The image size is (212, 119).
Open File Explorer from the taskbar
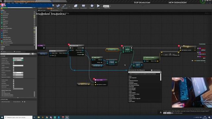[x=38, y=117]
